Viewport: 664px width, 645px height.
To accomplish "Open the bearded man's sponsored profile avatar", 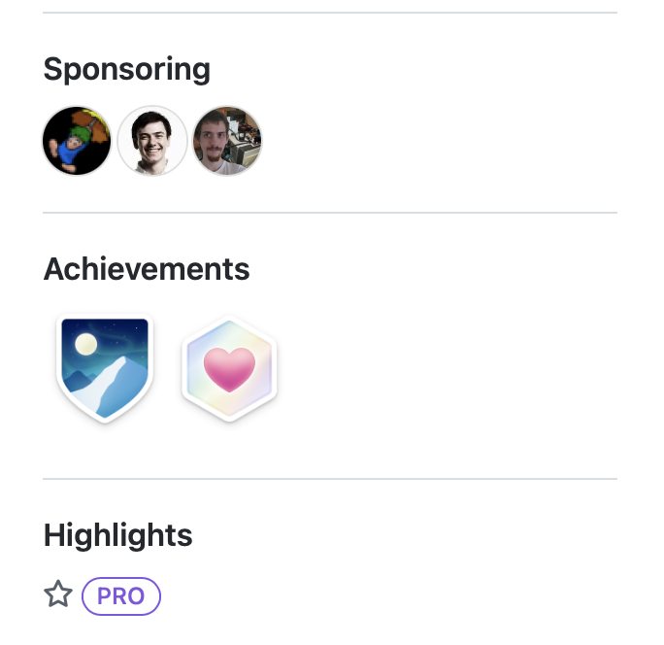I will coord(227,141).
